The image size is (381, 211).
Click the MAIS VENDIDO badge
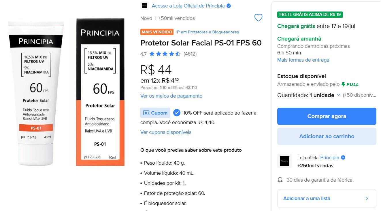coord(157,32)
